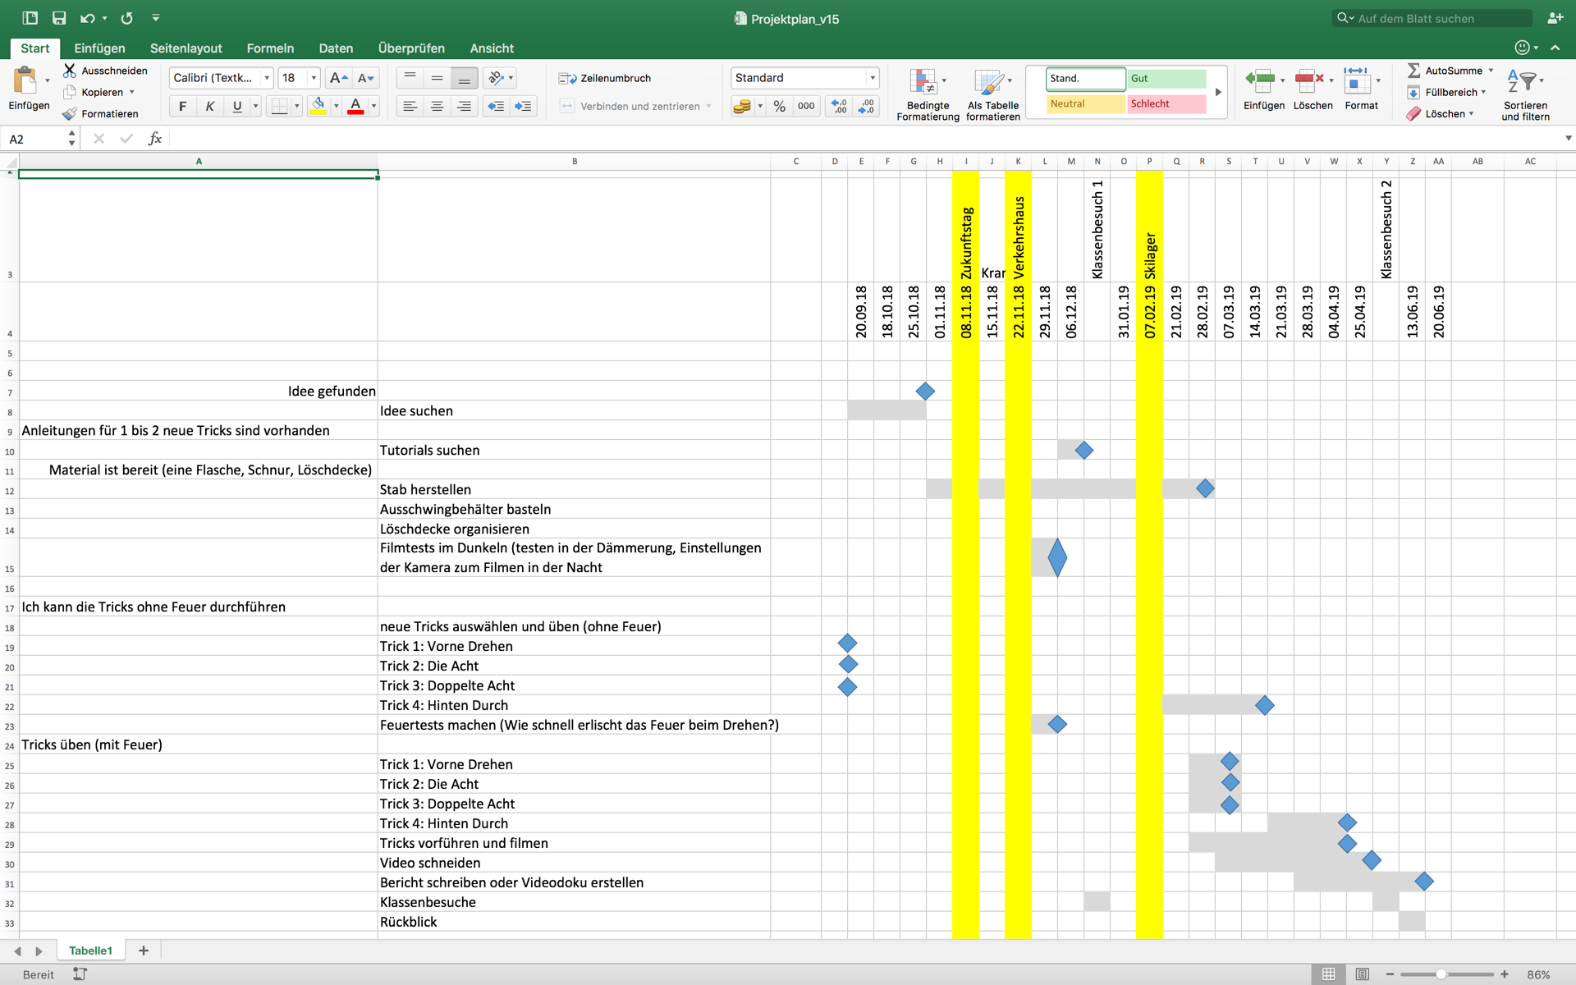Click the Save icon in title bar
This screenshot has width=1576, height=985.
click(x=59, y=18)
